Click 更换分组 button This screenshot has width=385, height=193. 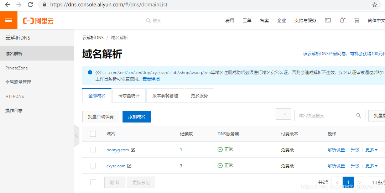coord(141,182)
